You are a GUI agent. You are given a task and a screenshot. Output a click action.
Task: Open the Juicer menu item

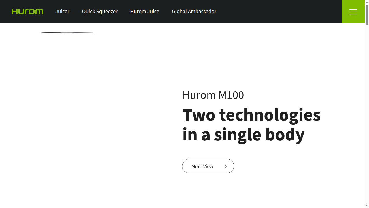(x=62, y=12)
